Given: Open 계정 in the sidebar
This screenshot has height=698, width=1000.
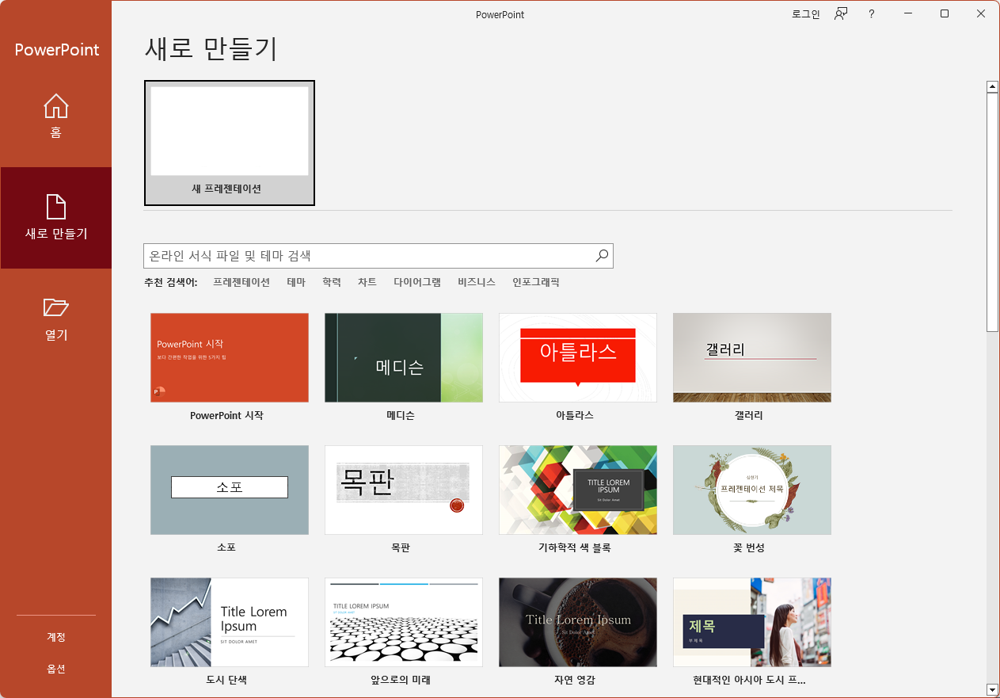Looking at the screenshot, I should [55, 637].
